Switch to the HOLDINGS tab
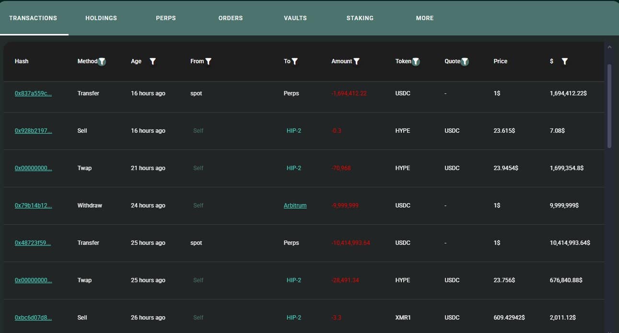The width and height of the screenshot is (619, 333). (101, 18)
